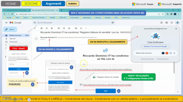Screen dimensions: 183x102
Task: Open the Argomenti button
Action: [x=53, y=4]
